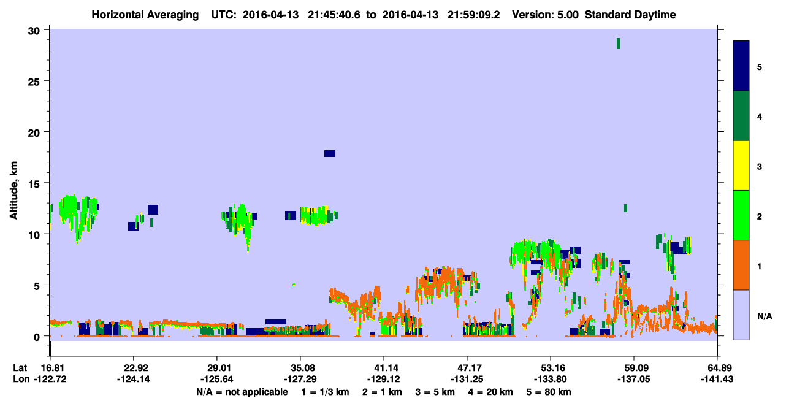Click longitude value '-133.80'
Screen dimensions: 797x409
coord(551,379)
